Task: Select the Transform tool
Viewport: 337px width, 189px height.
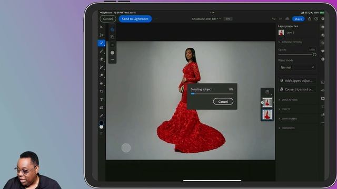Action: click(x=102, y=35)
